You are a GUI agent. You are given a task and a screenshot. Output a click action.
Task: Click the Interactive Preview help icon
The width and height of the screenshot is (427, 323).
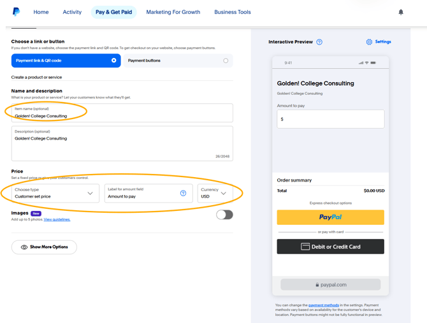[x=319, y=42]
